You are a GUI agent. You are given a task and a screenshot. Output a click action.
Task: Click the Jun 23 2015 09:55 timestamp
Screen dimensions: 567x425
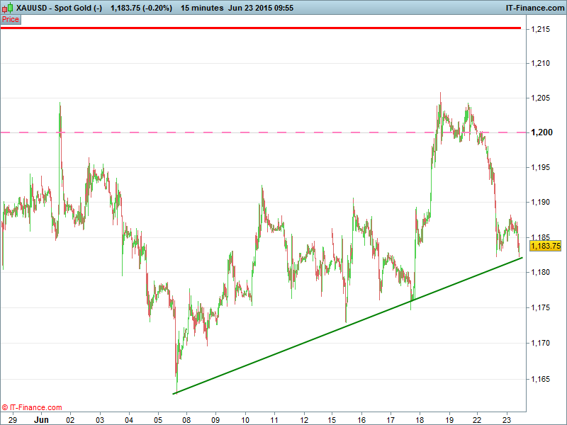(x=261, y=8)
